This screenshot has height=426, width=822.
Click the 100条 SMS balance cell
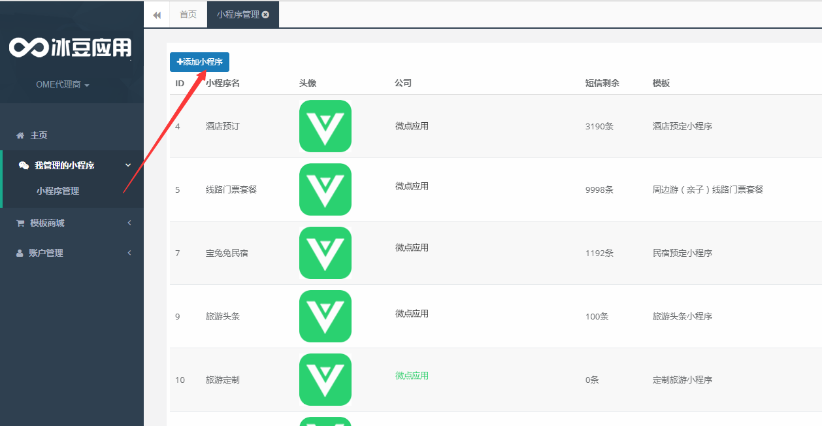pyautogui.click(x=597, y=316)
